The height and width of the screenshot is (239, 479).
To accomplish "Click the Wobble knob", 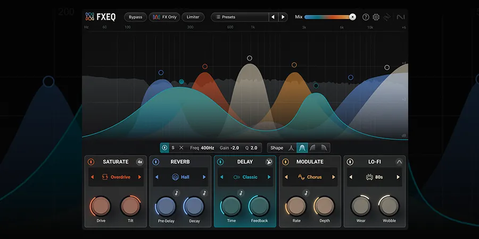I will [x=389, y=206].
